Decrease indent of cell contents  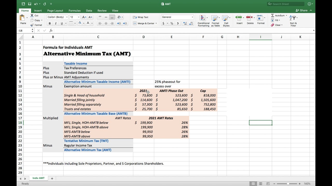(119, 23)
